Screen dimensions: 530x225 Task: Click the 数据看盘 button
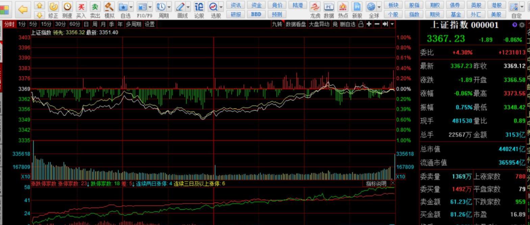296,24
